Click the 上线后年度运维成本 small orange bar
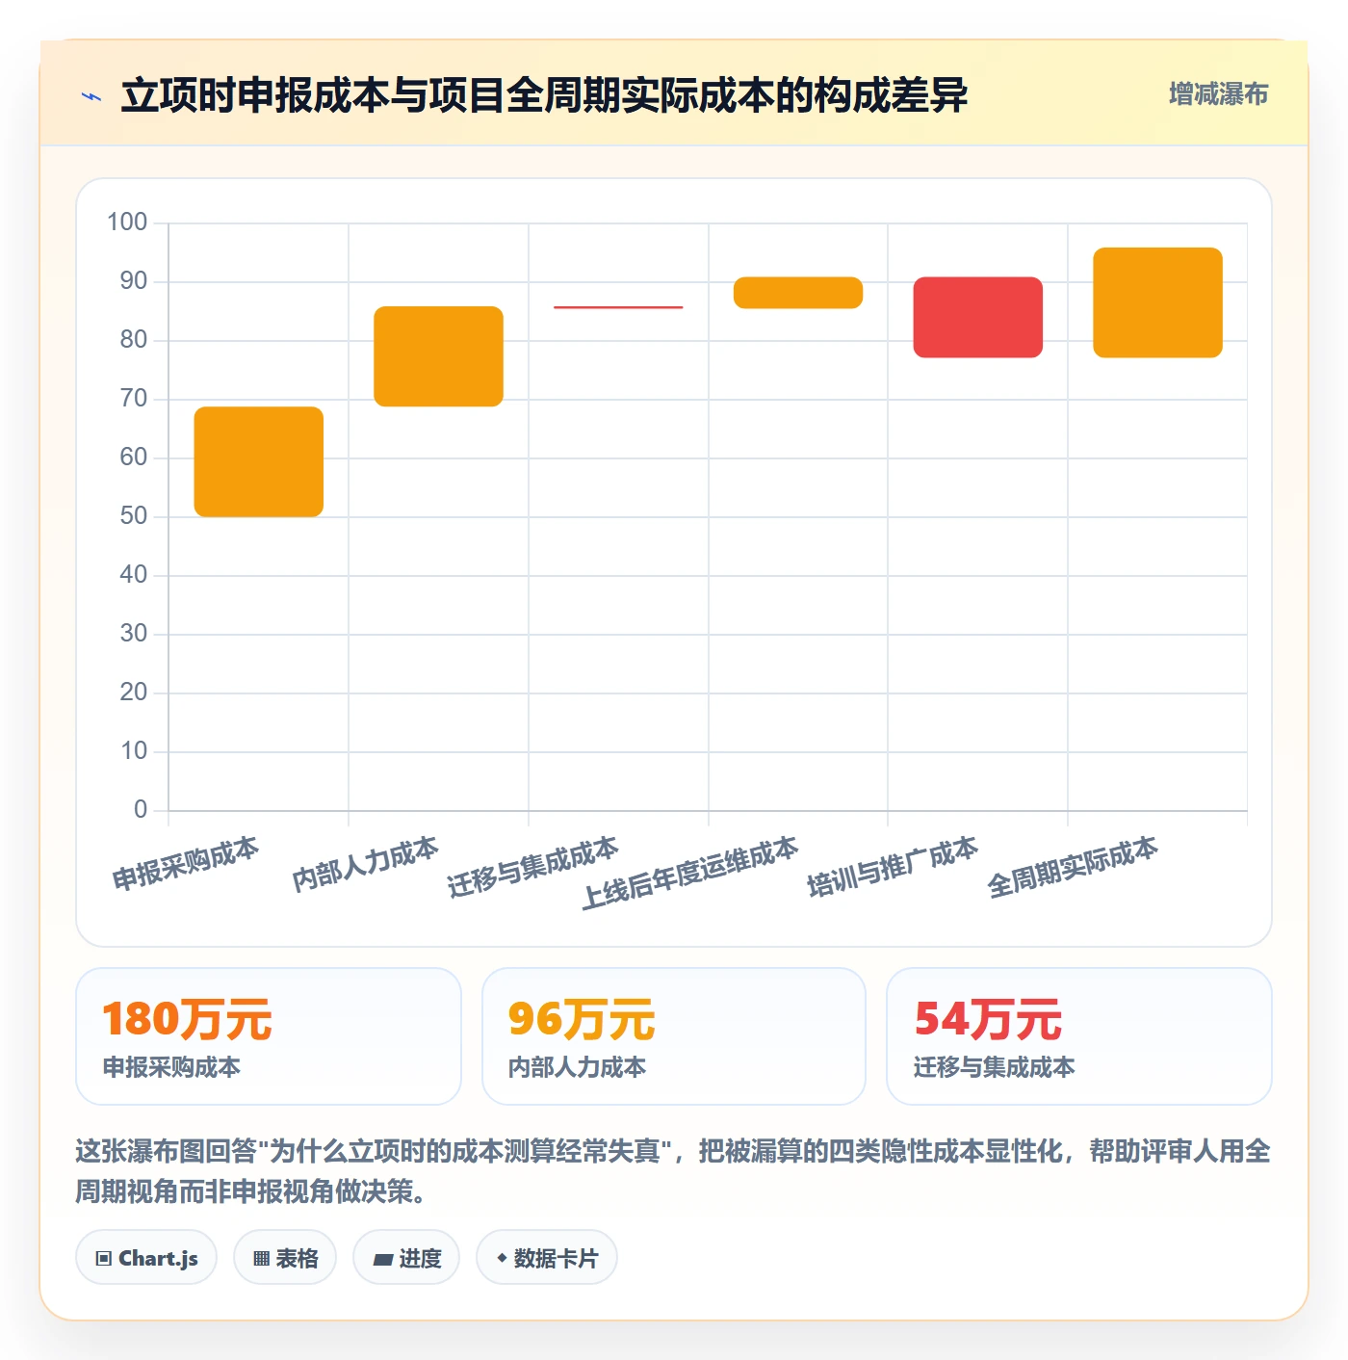This screenshot has width=1348, height=1360. 798,293
